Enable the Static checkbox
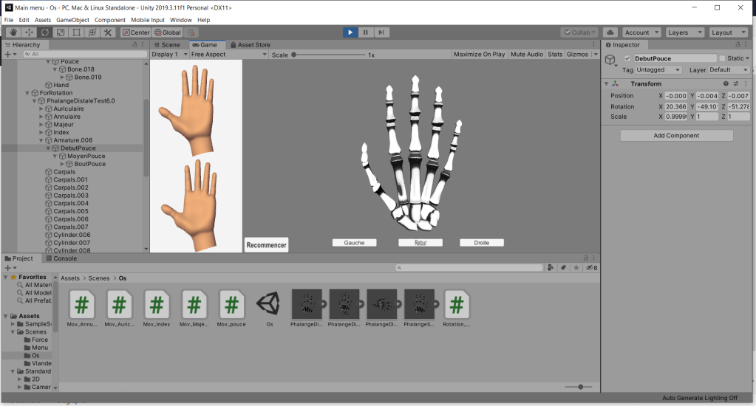Screen dimensions: 756x406 pos(723,58)
